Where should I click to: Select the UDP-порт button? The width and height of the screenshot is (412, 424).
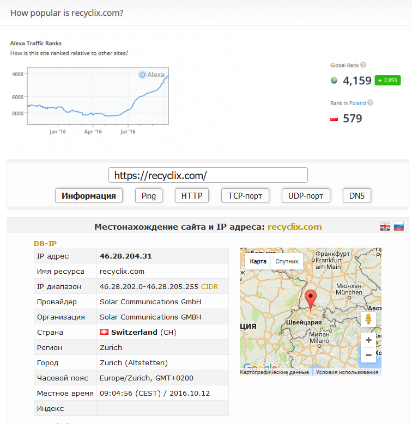click(306, 196)
